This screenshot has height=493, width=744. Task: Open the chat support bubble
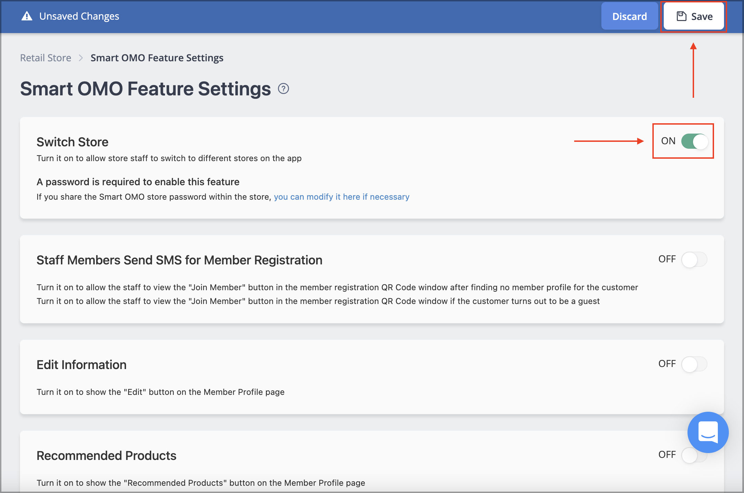click(708, 432)
